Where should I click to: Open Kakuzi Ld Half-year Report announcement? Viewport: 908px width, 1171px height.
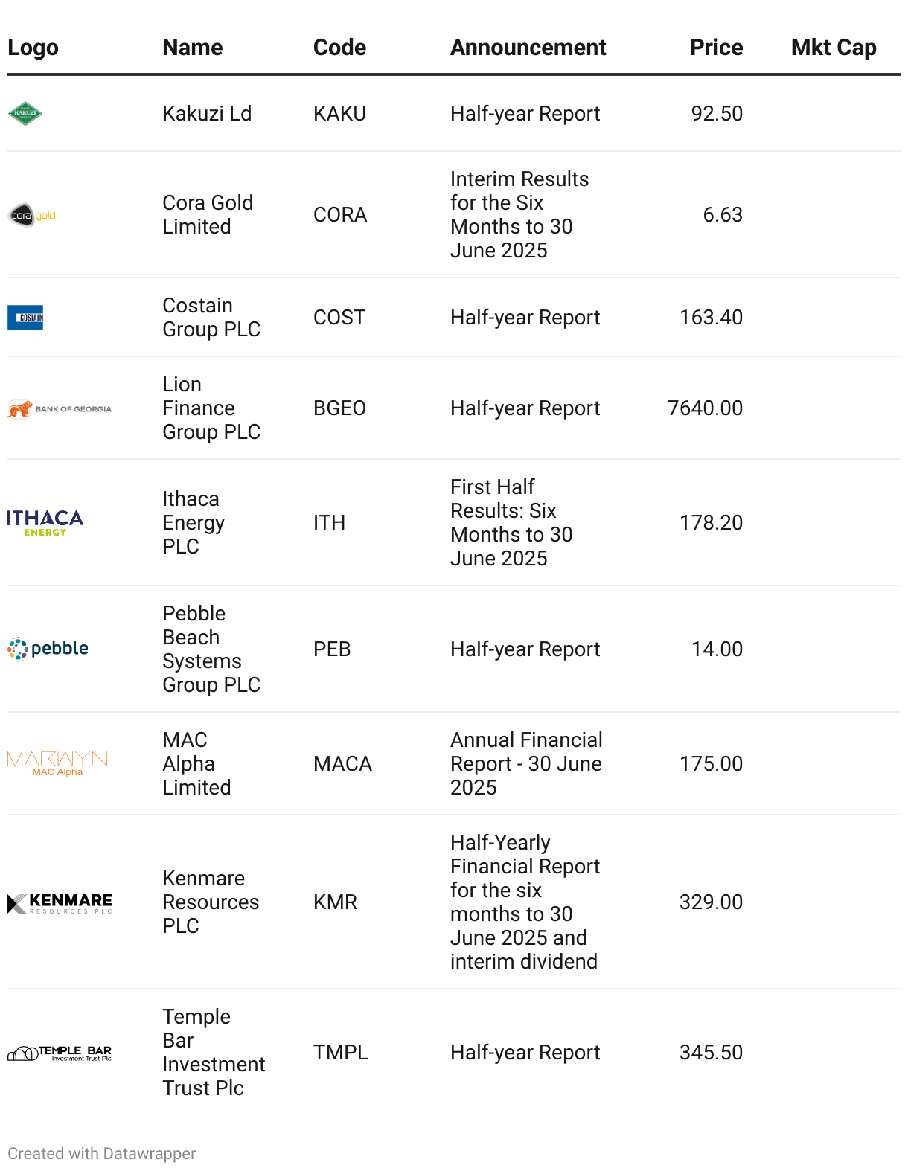[525, 114]
